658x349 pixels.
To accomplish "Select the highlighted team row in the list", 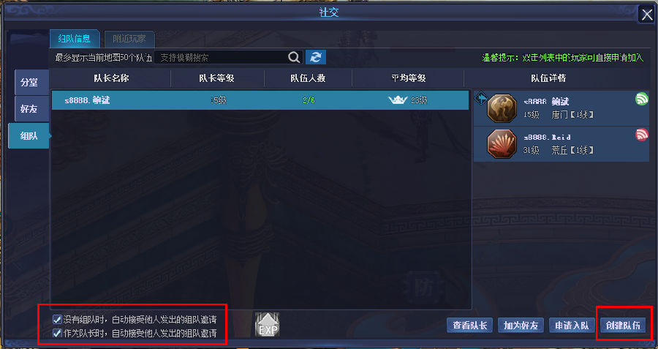I will [x=260, y=100].
